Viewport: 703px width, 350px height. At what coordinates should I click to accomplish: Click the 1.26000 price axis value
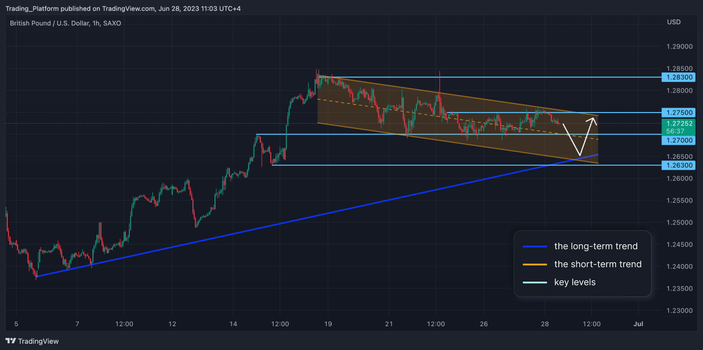coord(680,179)
